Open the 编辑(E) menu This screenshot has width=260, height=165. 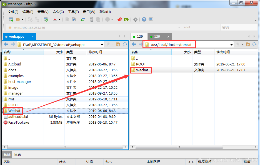pyautogui.click(x=28, y=12)
